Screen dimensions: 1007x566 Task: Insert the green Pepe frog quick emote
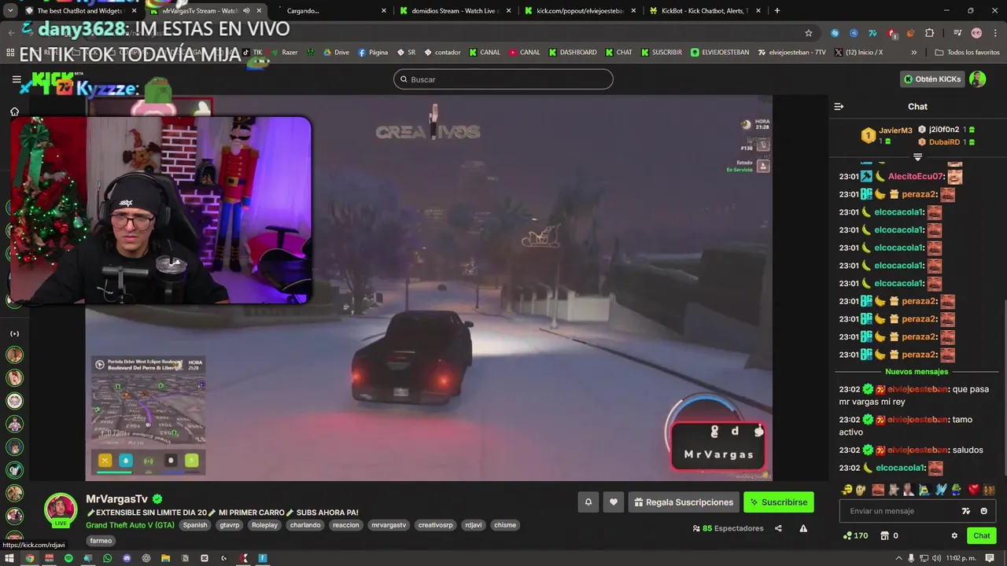click(x=957, y=490)
